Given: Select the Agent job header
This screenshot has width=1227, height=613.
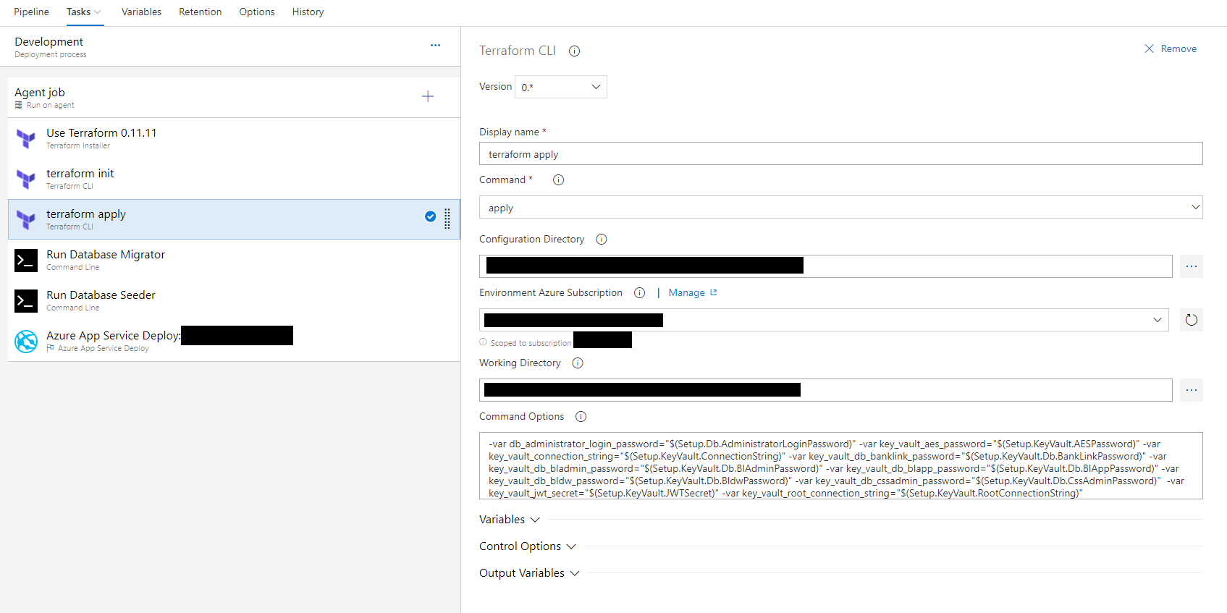Looking at the screenshot, I should pyautogui.click(x=234, y=98).
